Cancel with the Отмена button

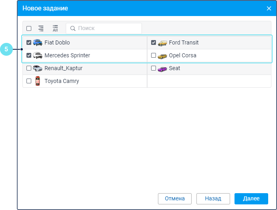(x=175, y=198)
